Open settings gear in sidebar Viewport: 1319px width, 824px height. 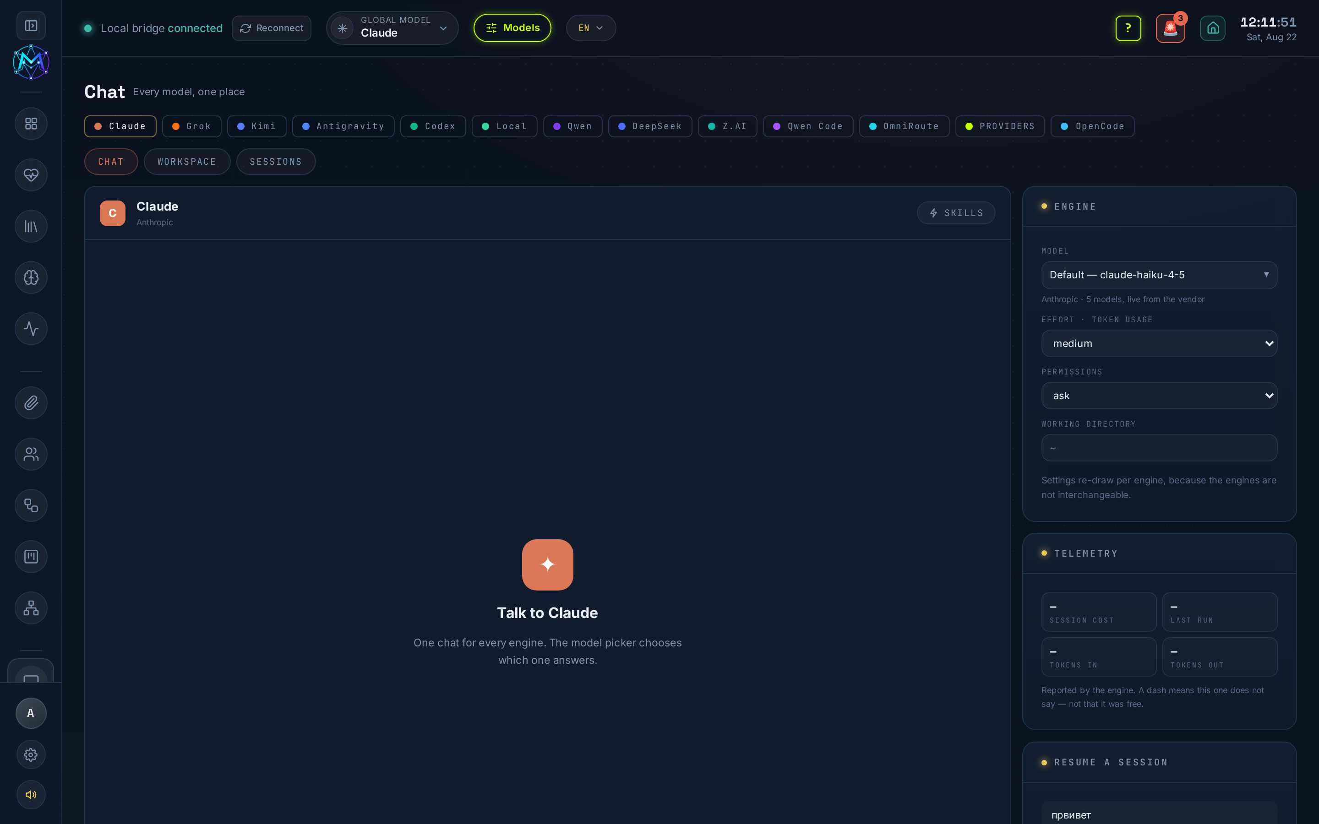[x=31, y=754]
